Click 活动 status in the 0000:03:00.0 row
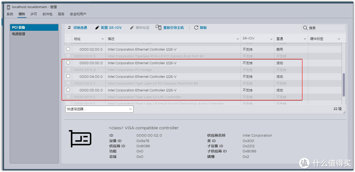The width and height of the screenshot is (355, 172). click(280, 63)
